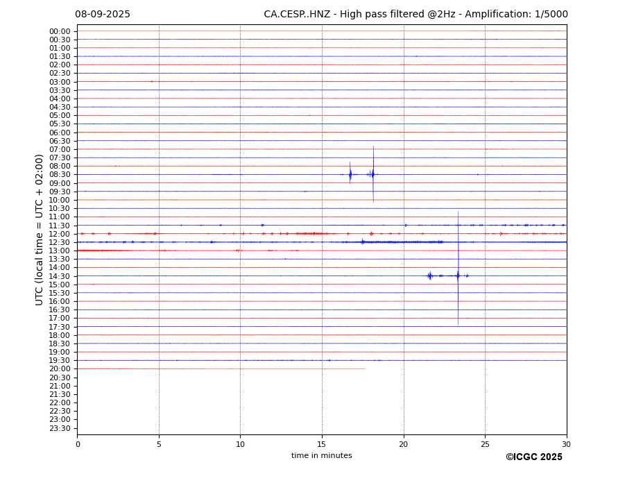Click the 10:00 time row label
The width and height of the screenshot is (643, 483).
coord(60,201)
